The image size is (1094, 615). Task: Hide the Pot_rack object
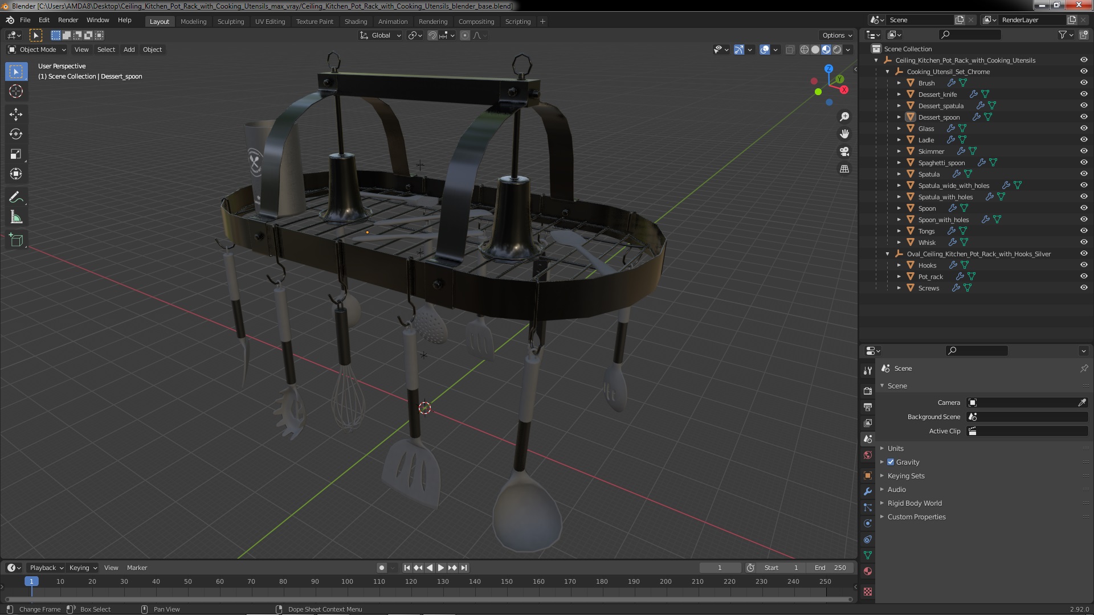pyautogui.click(x=1084, y=277)
